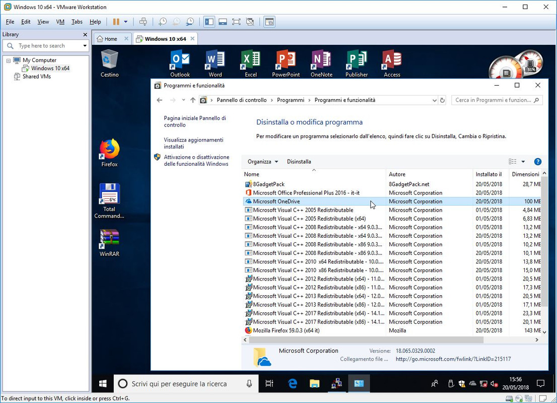Close the Library panel

point(85,34)
